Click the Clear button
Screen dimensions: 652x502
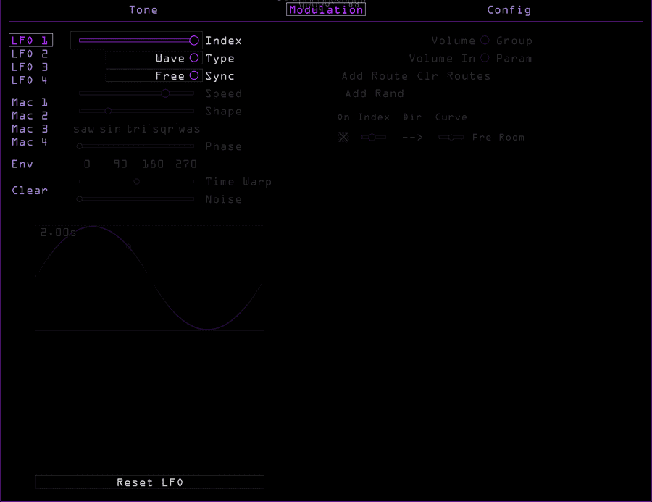tap(30, 191)
